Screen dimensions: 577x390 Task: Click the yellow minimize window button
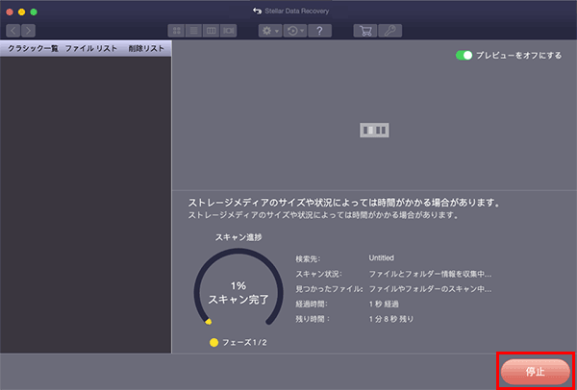[x=22, y=12]
